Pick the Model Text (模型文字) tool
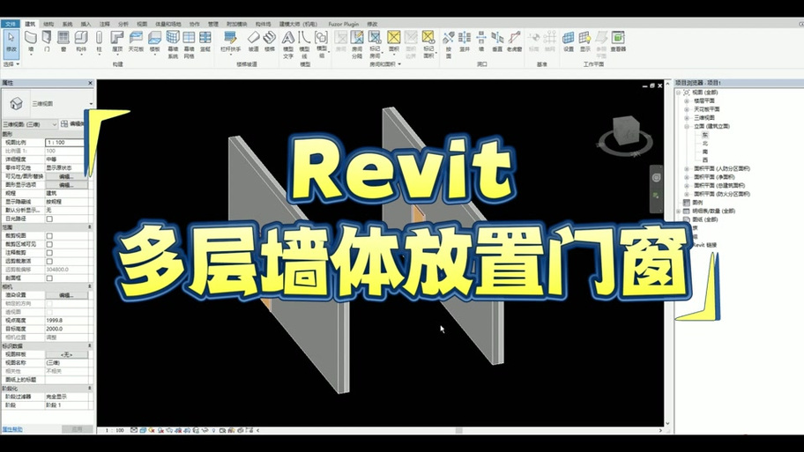 tap(288, 44)
